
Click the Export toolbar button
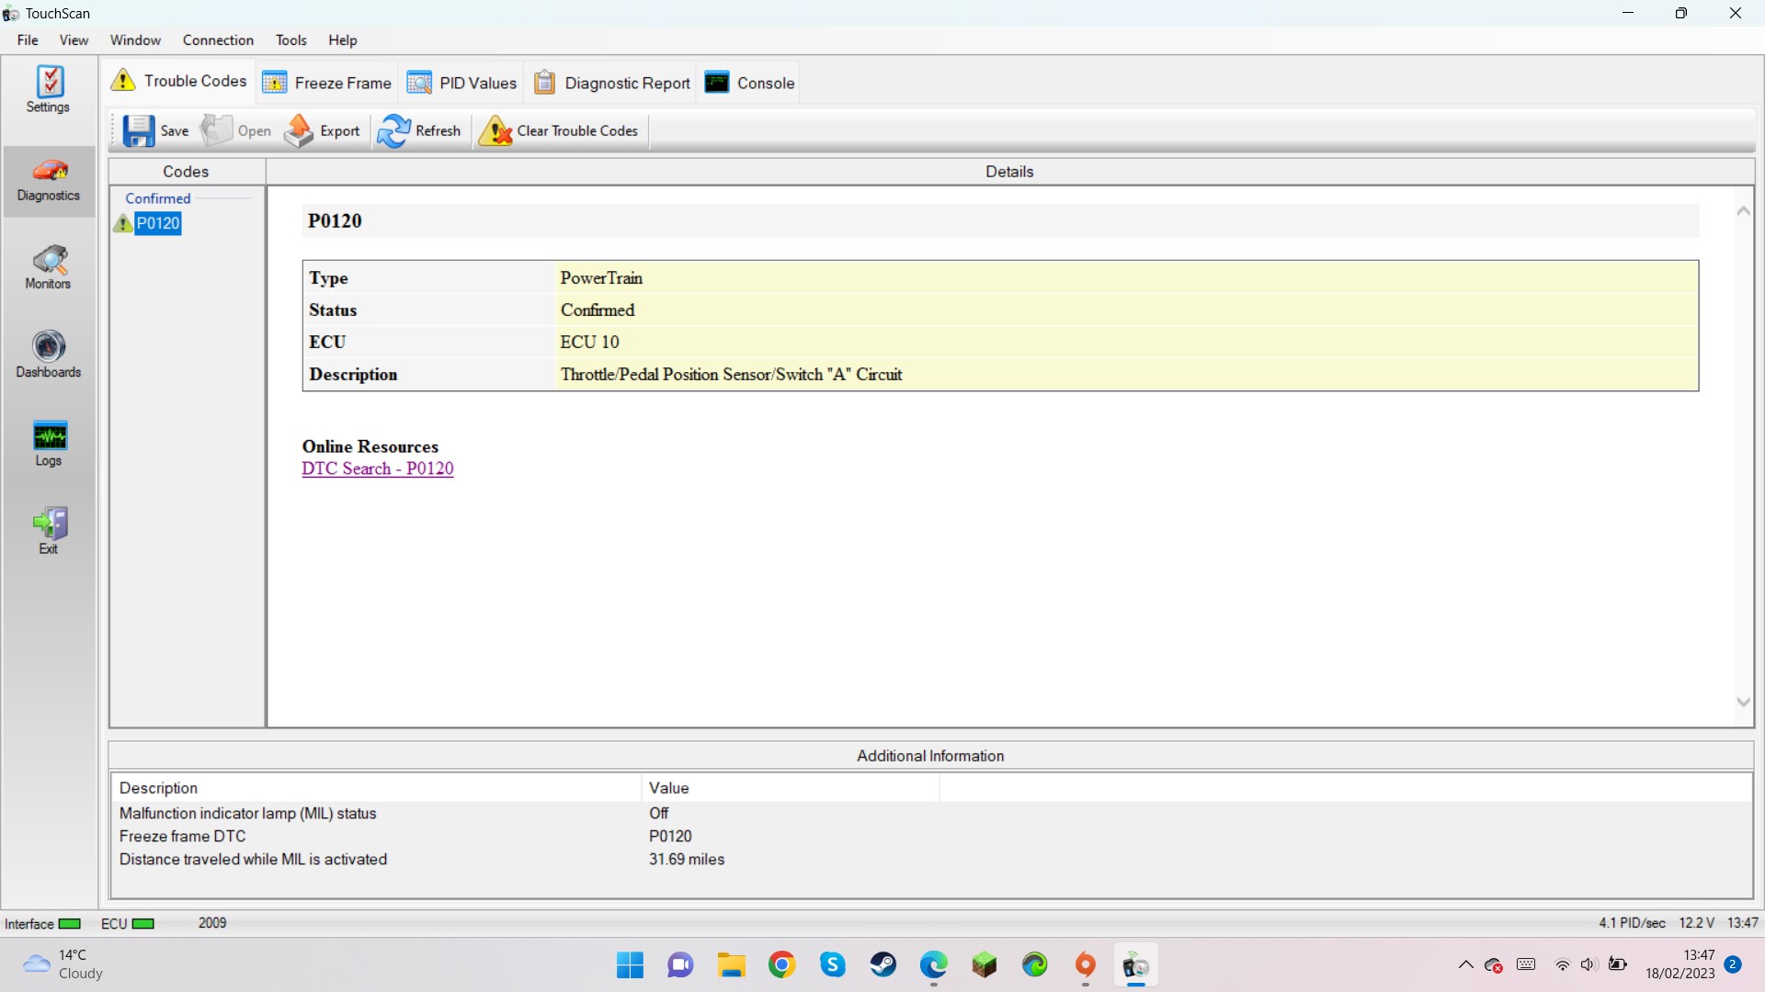pyautogui.click(x=322, y=130)
